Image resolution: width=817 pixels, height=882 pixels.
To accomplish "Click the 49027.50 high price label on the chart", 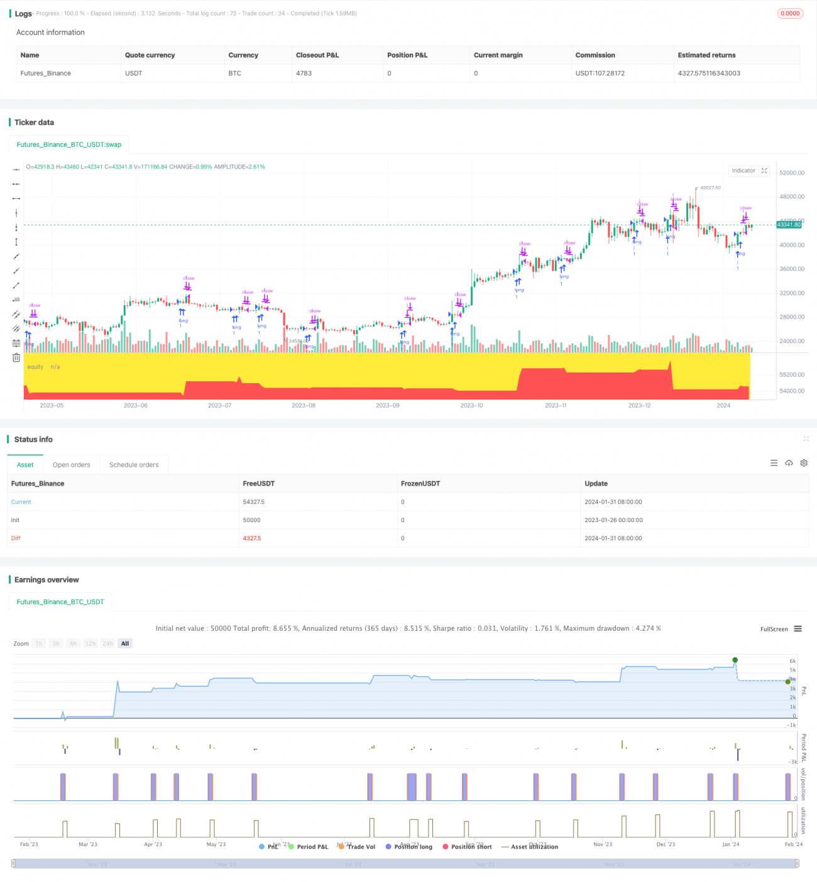I will pos(710,188).
